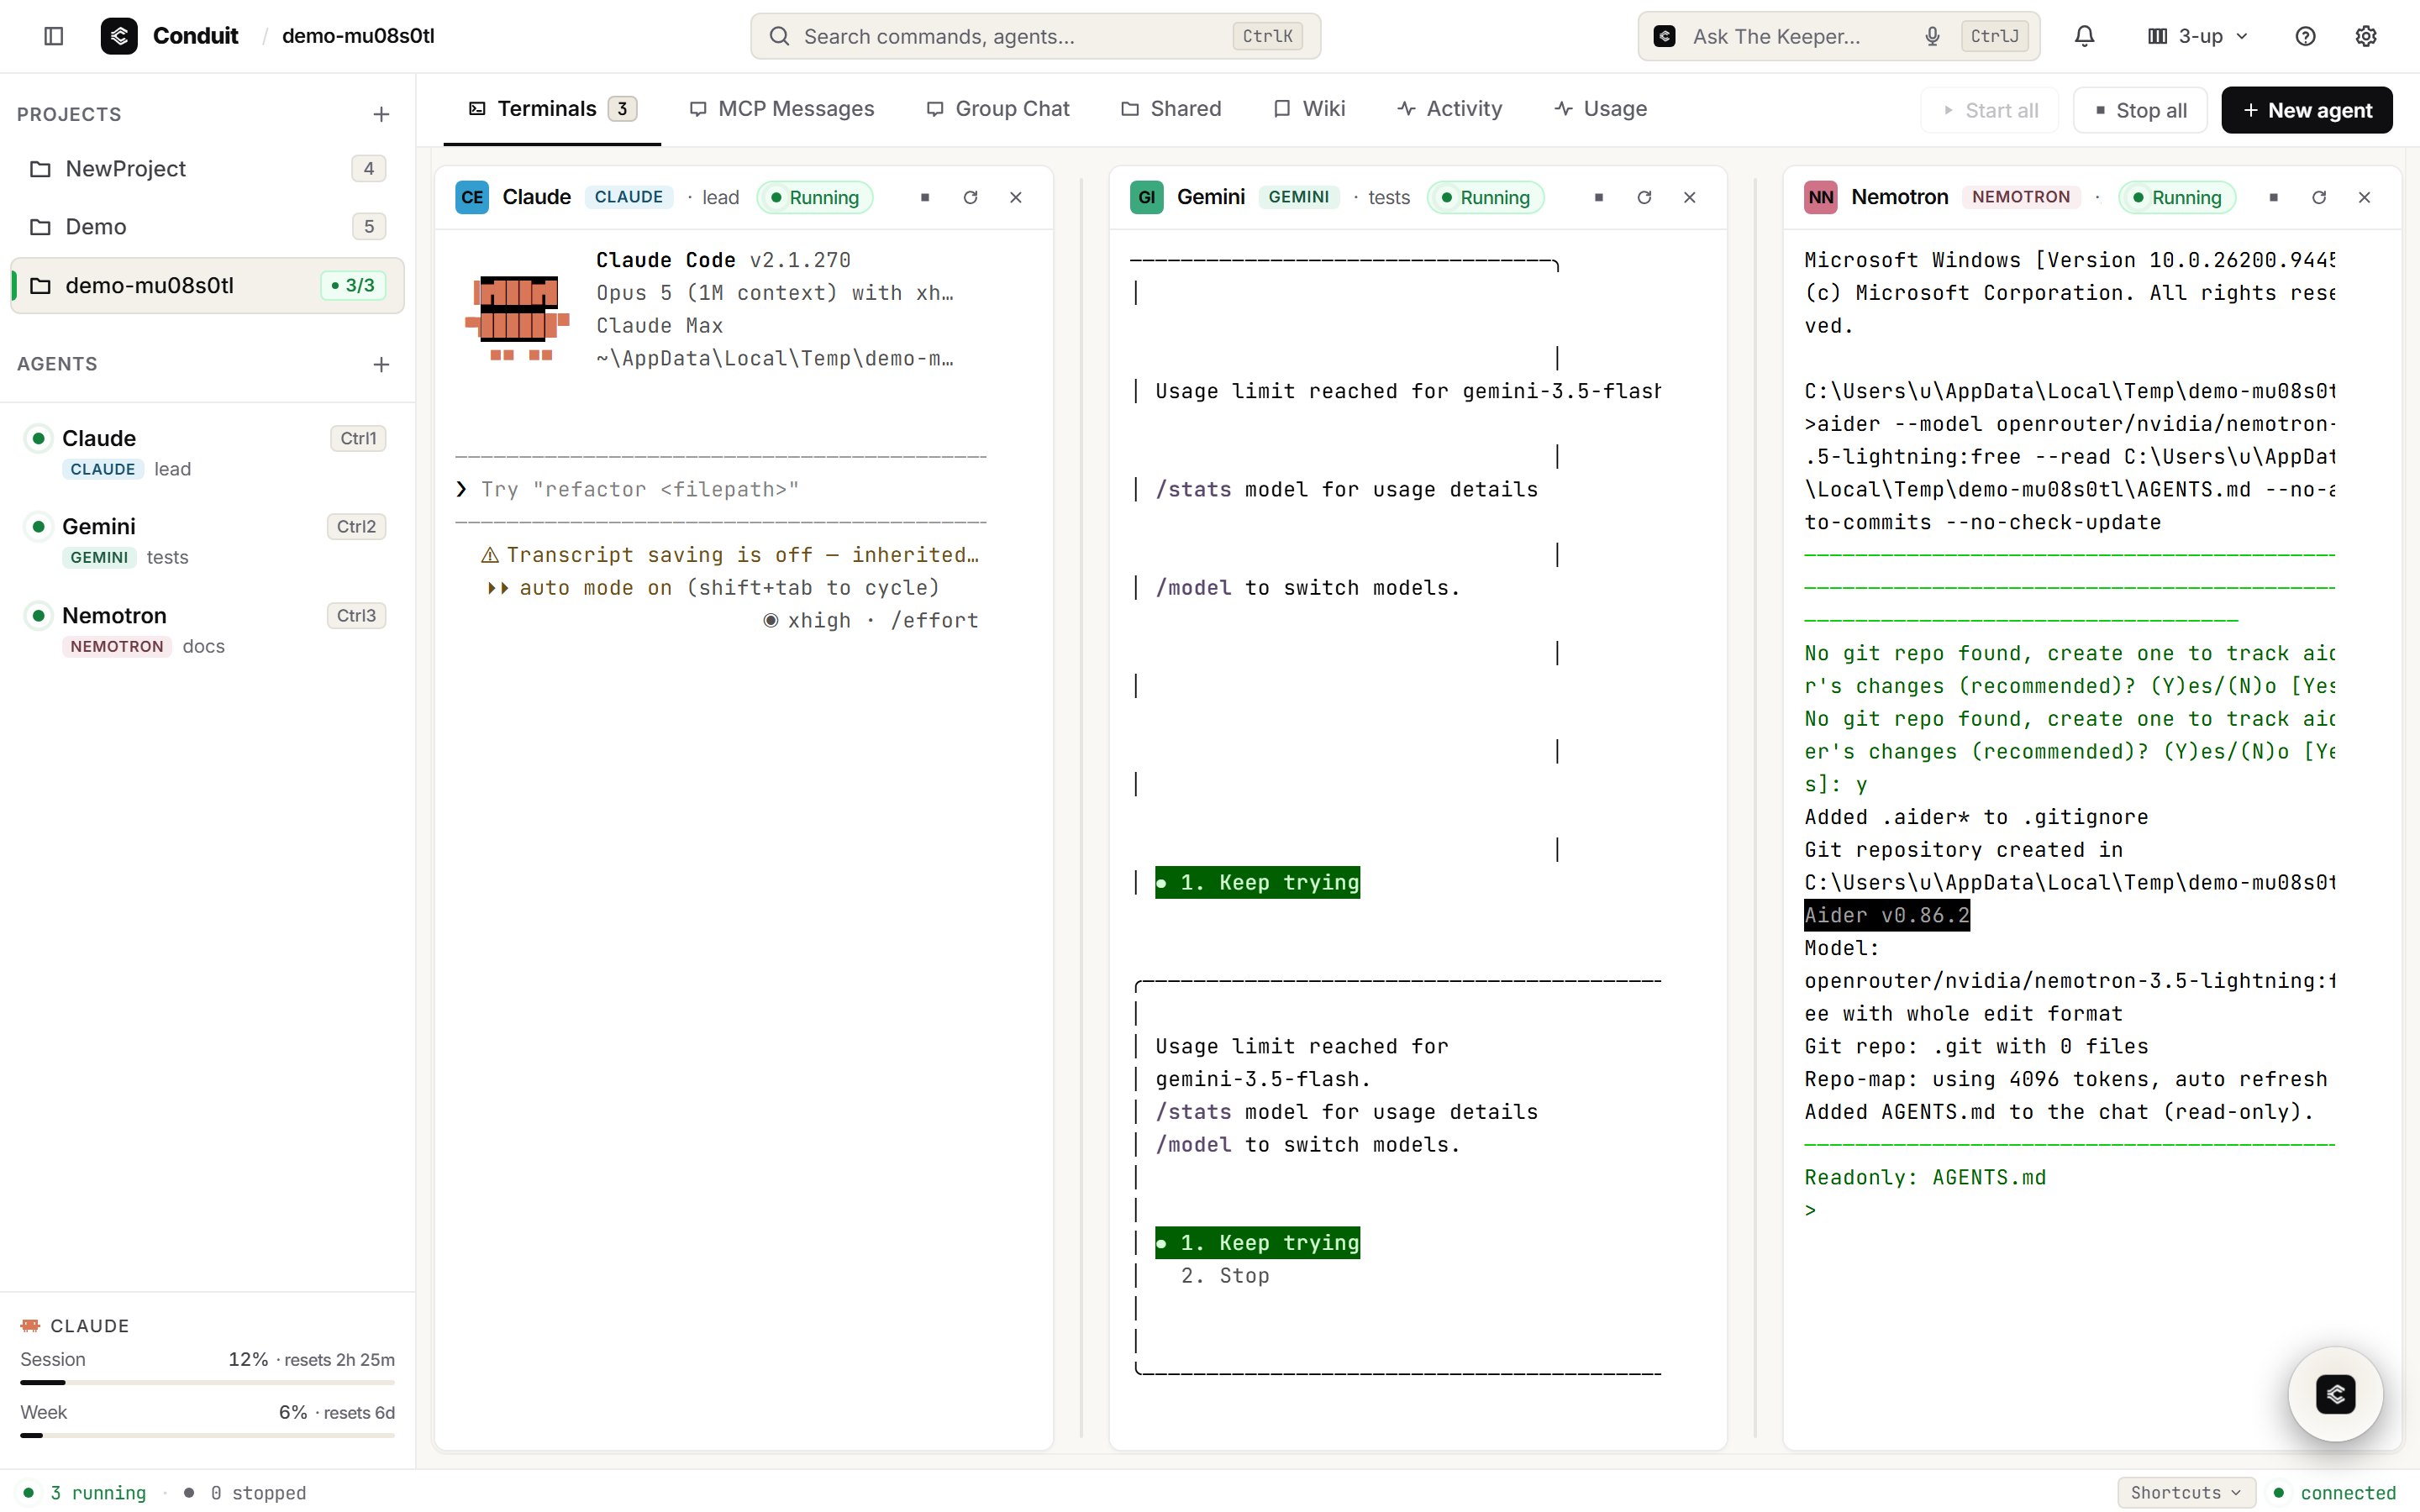Click the New agent button

2306,110
